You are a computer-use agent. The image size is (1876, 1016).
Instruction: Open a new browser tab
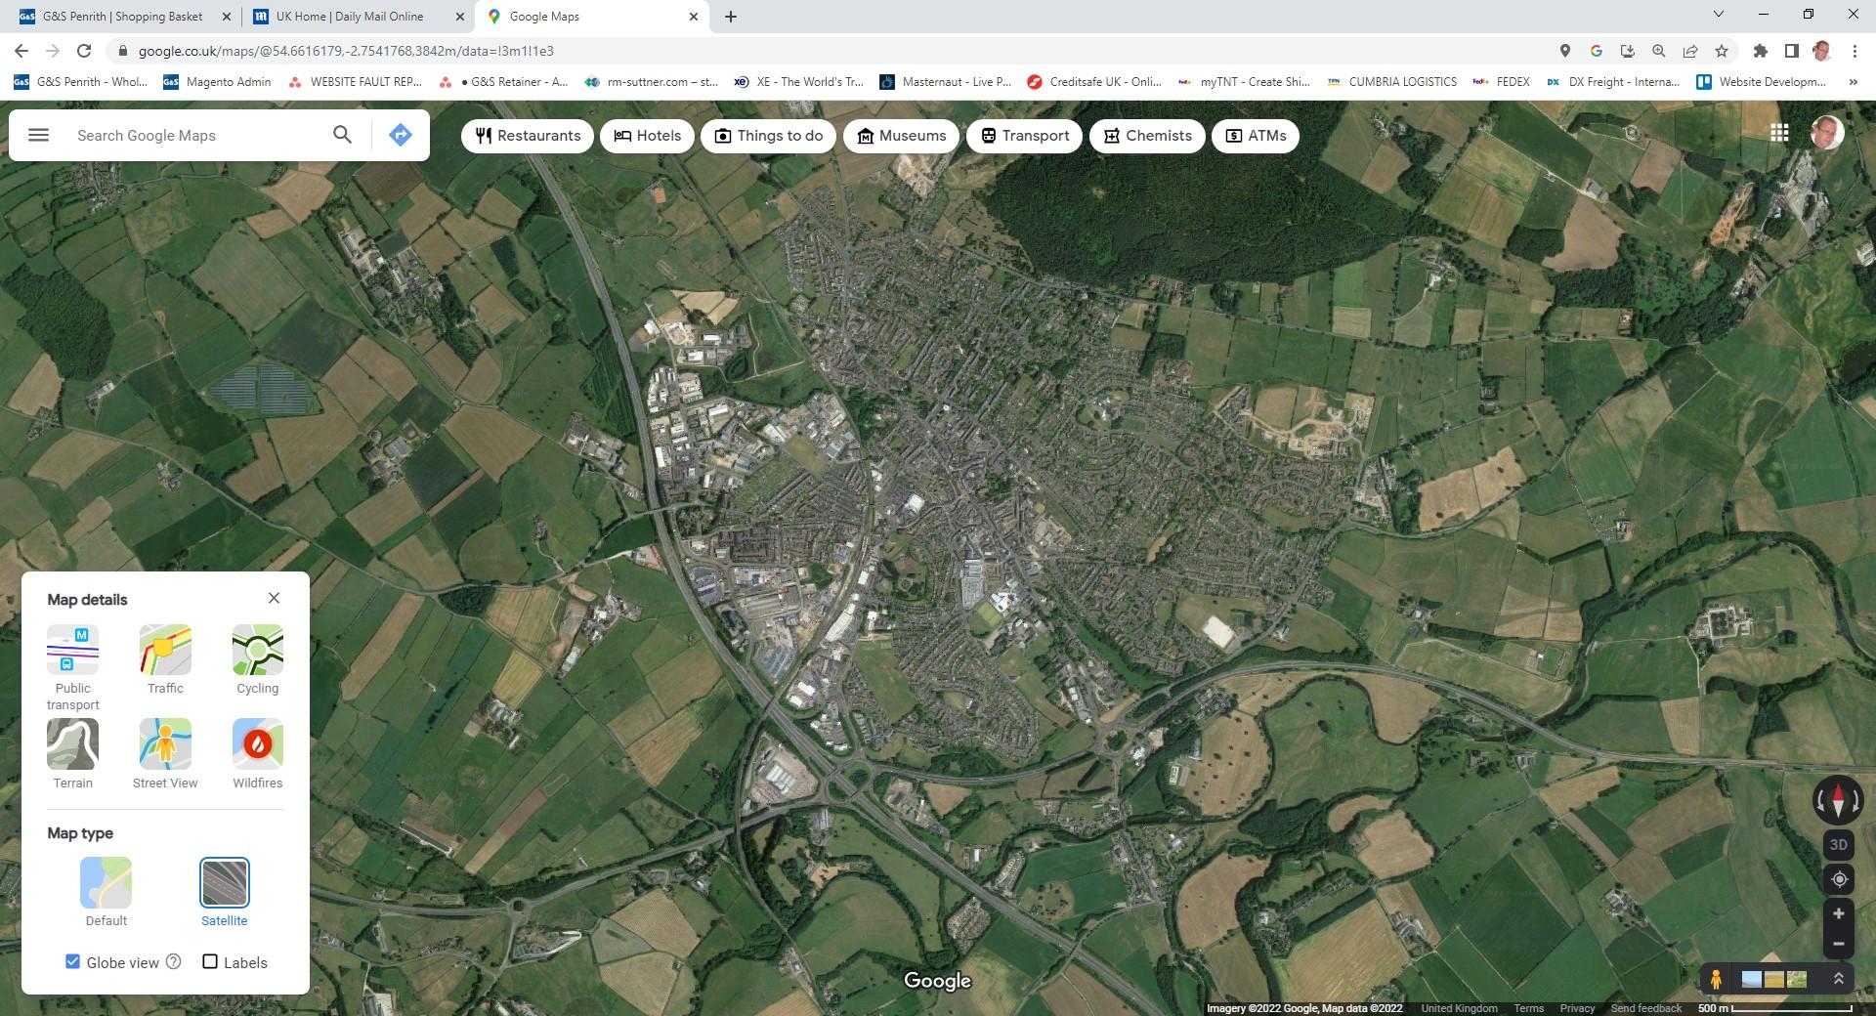(x=731, y=17)
